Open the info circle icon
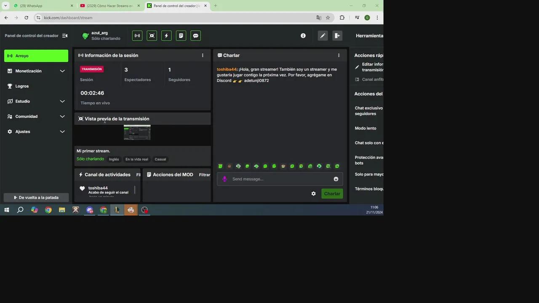 tap(303, 36)
